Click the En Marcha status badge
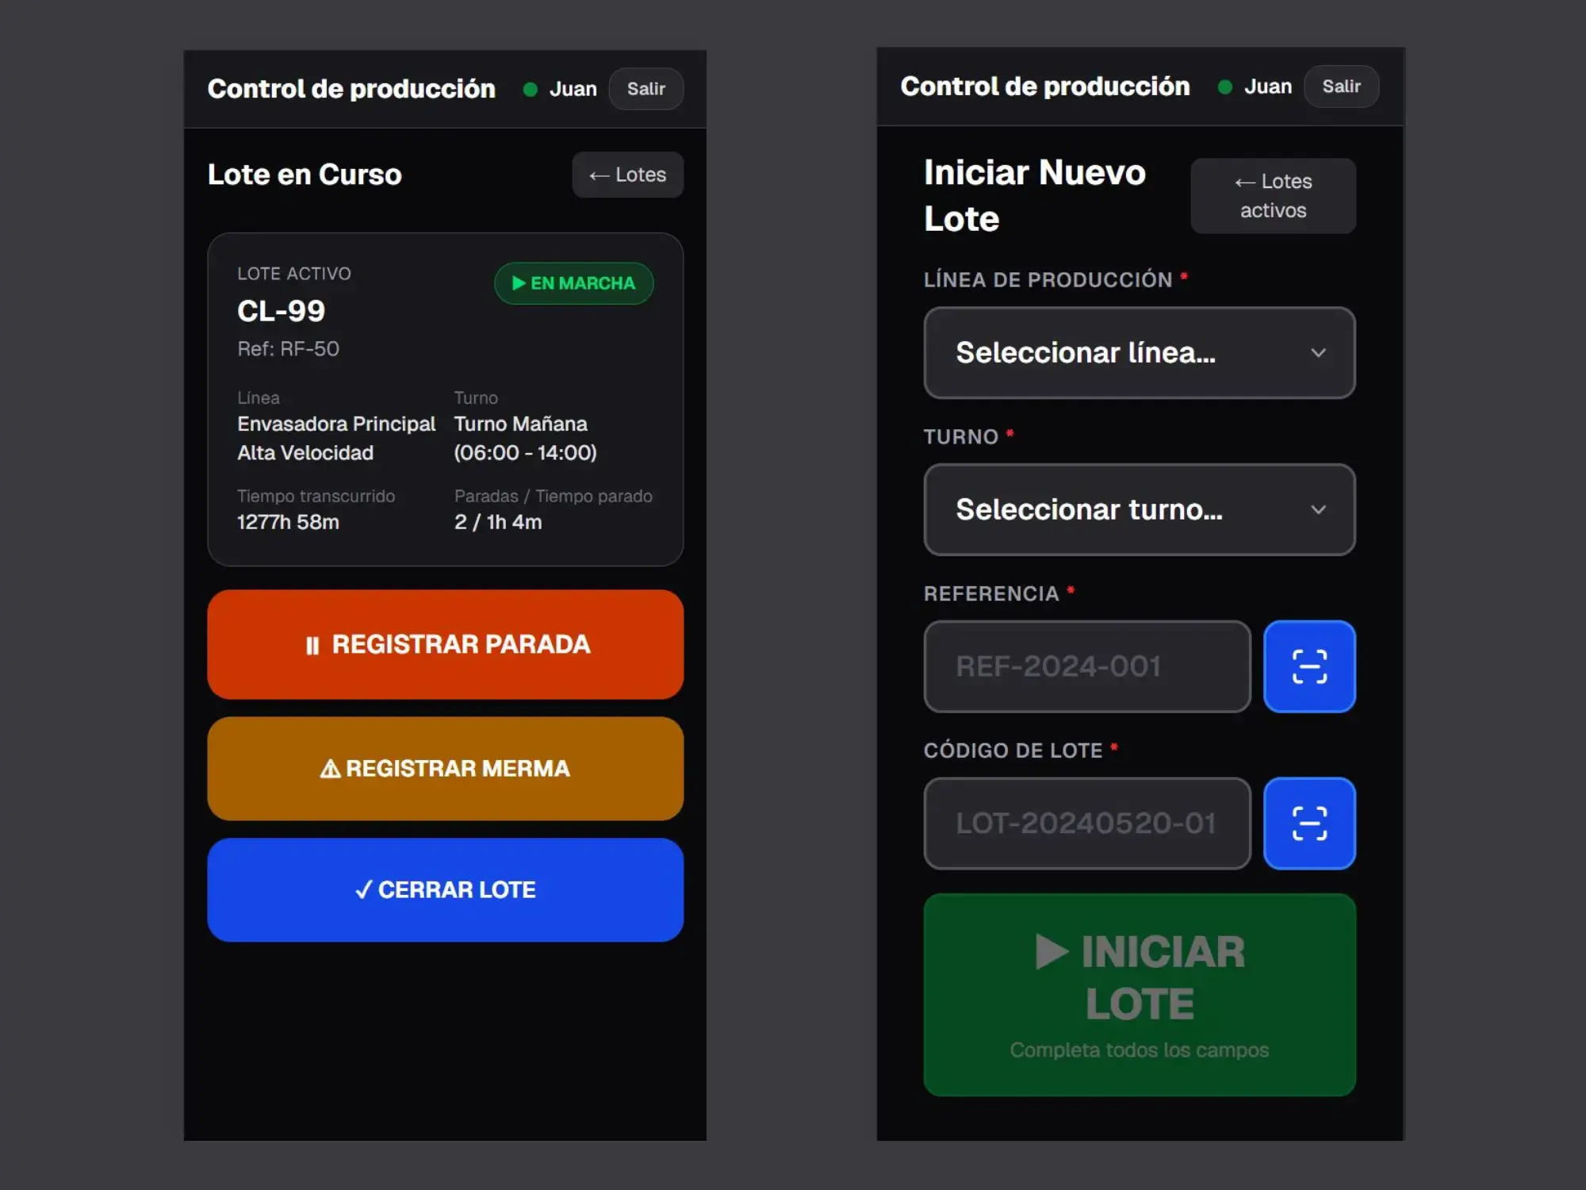Viewport: 1586px width, 1190px height. pos(574,283)
